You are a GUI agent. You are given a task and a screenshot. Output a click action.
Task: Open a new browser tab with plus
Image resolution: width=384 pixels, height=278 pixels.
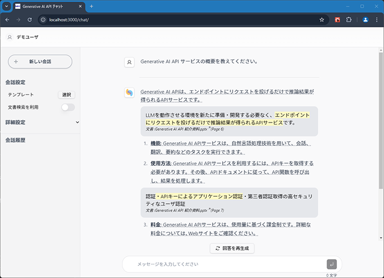92,7
